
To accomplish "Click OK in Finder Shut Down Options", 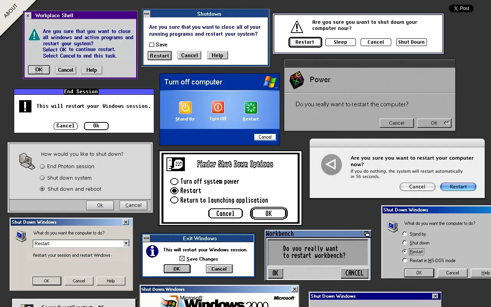I will click(269, 213).
